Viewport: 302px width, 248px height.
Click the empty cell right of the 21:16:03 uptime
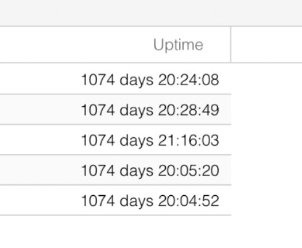click(x=267, y=139)
